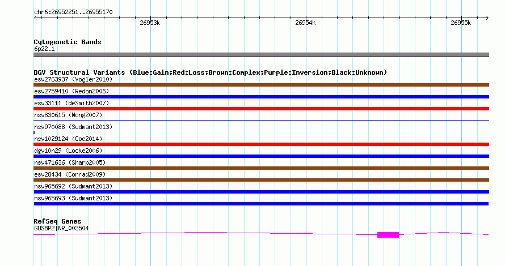Click the blue bar for esv2759410

pyautogui.click(x=261, y=97)
